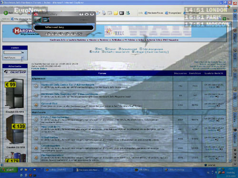This screenshot has width=238, height=178.
Task: Click the Gebruikerslijst link
Action: tap(128, 49)
